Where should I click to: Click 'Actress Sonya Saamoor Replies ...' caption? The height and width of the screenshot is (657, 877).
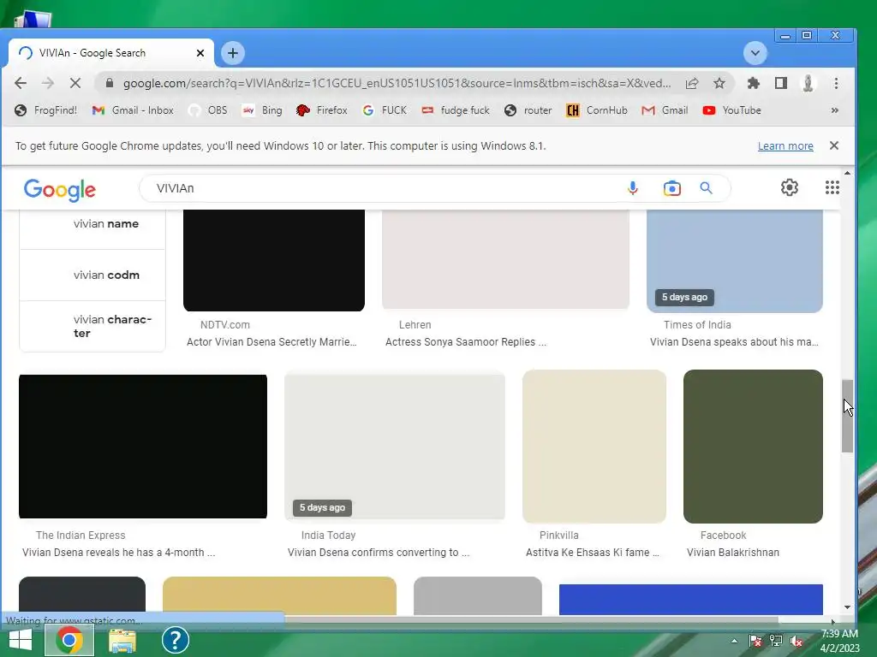[465, 342]
